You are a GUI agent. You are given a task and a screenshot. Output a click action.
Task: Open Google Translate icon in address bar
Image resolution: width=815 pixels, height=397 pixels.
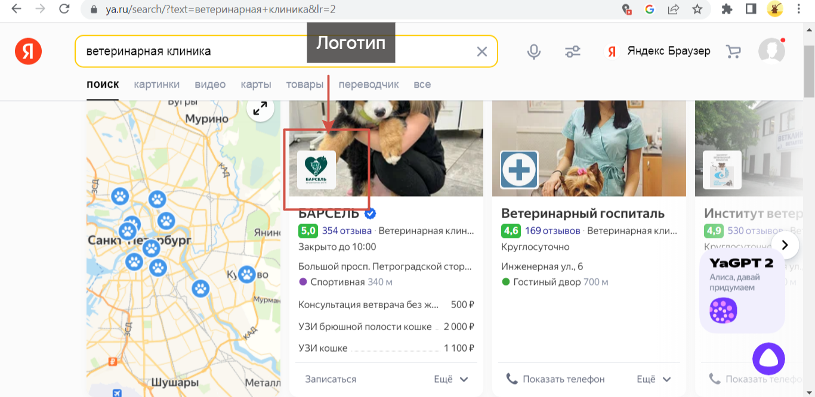(650, 9)
